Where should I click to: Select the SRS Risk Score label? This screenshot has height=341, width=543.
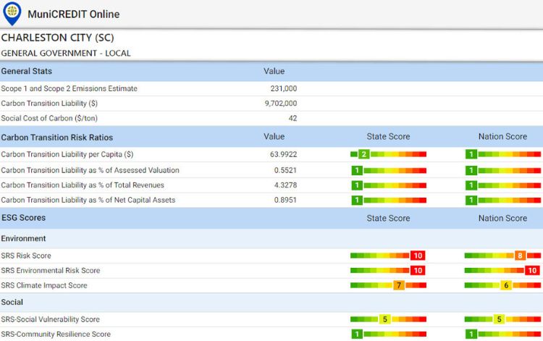26,256
